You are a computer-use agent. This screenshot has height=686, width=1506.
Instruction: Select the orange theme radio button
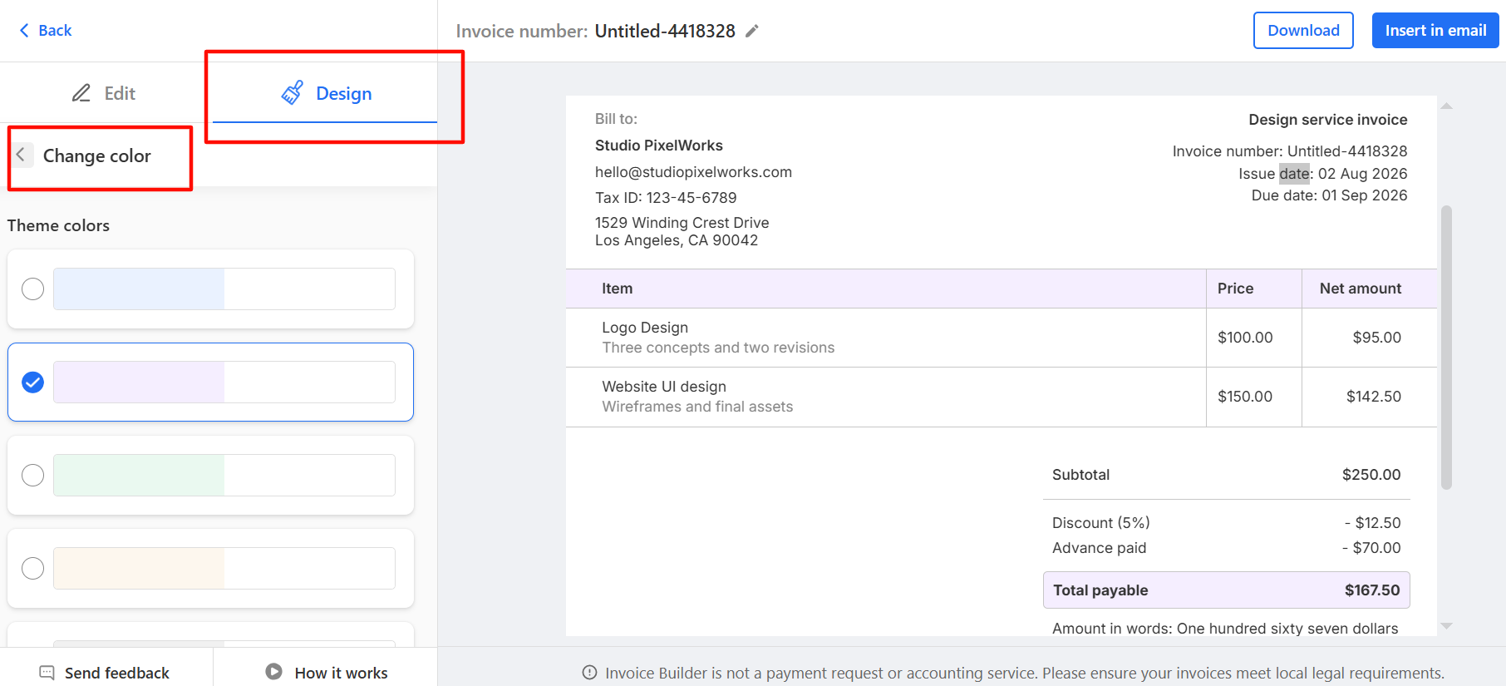(x=32, y=568)
